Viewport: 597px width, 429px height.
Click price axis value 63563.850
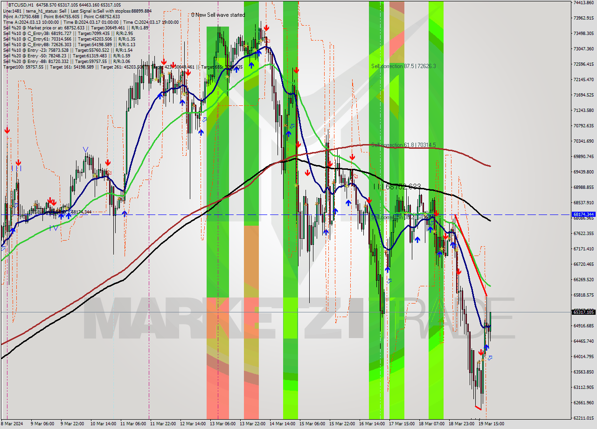tap(583, 372)
